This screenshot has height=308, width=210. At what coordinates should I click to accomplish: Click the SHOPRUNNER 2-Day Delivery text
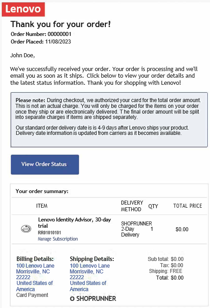(136, 229)
